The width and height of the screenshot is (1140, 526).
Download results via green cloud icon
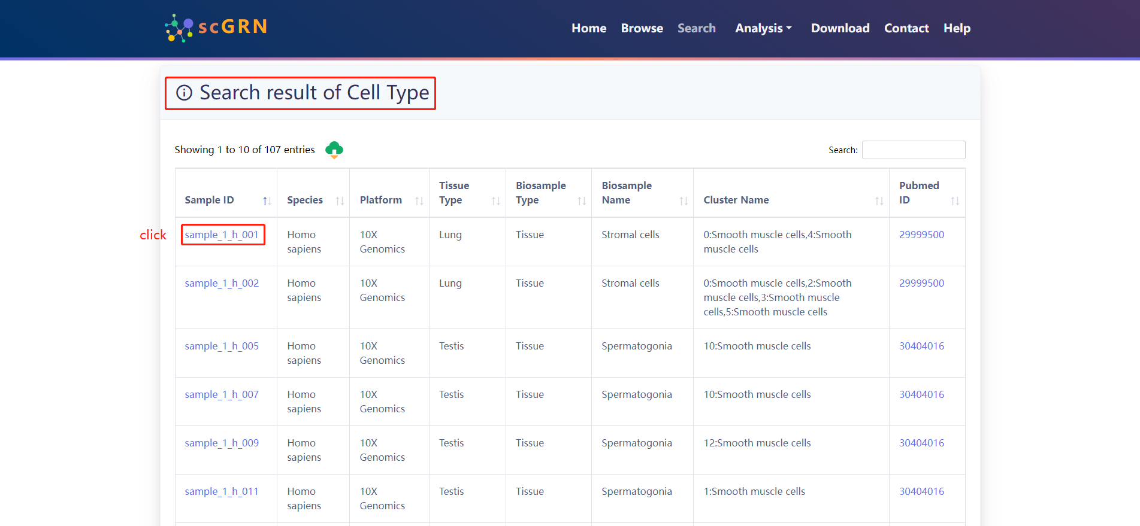334,150
